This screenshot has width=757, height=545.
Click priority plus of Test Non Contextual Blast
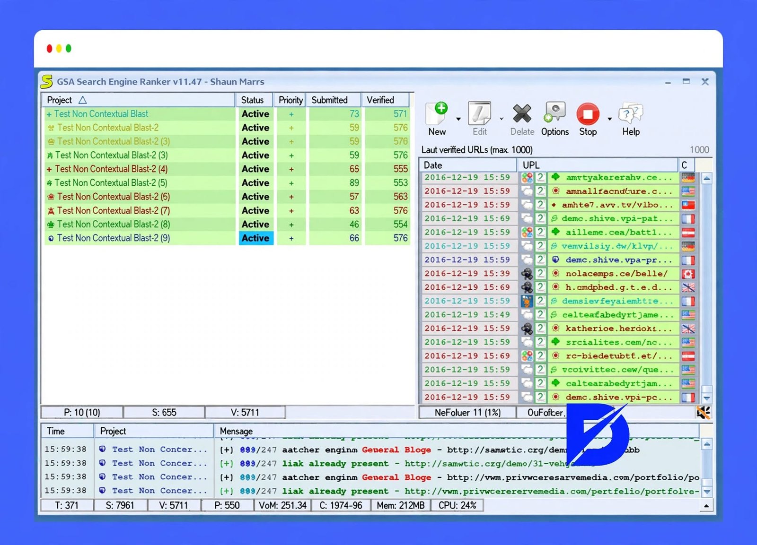pos(291,114)
